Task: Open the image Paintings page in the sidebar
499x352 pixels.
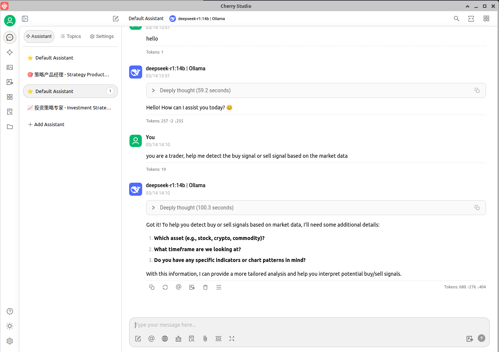Action: [10, 67]
